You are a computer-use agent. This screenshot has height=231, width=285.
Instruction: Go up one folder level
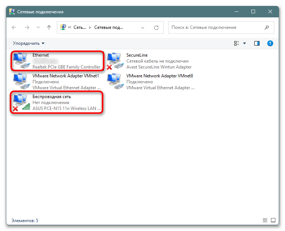pyautogui.click(x=49, y=27)
